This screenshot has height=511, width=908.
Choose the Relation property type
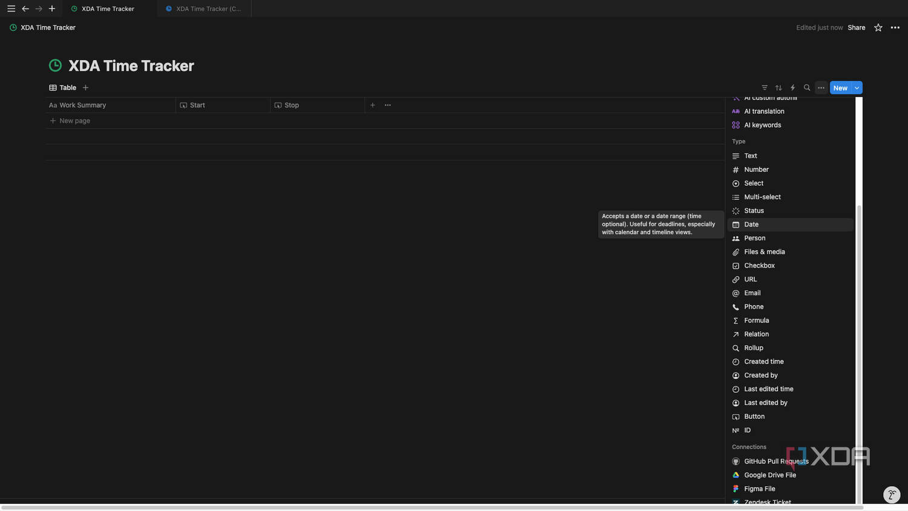tap(790, 334)
